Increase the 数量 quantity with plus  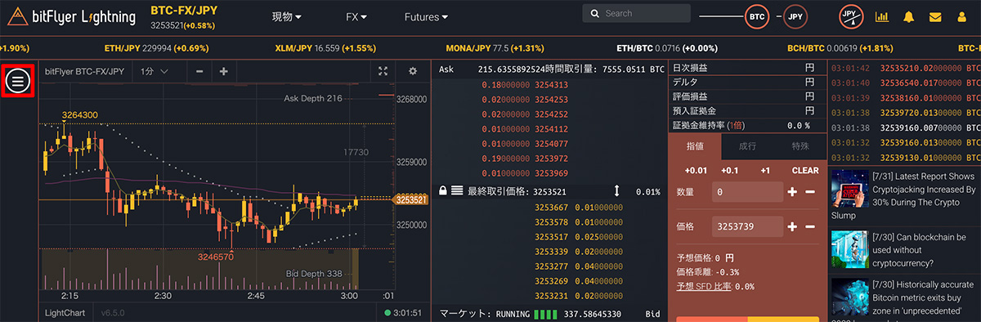[x=791, y=192]
